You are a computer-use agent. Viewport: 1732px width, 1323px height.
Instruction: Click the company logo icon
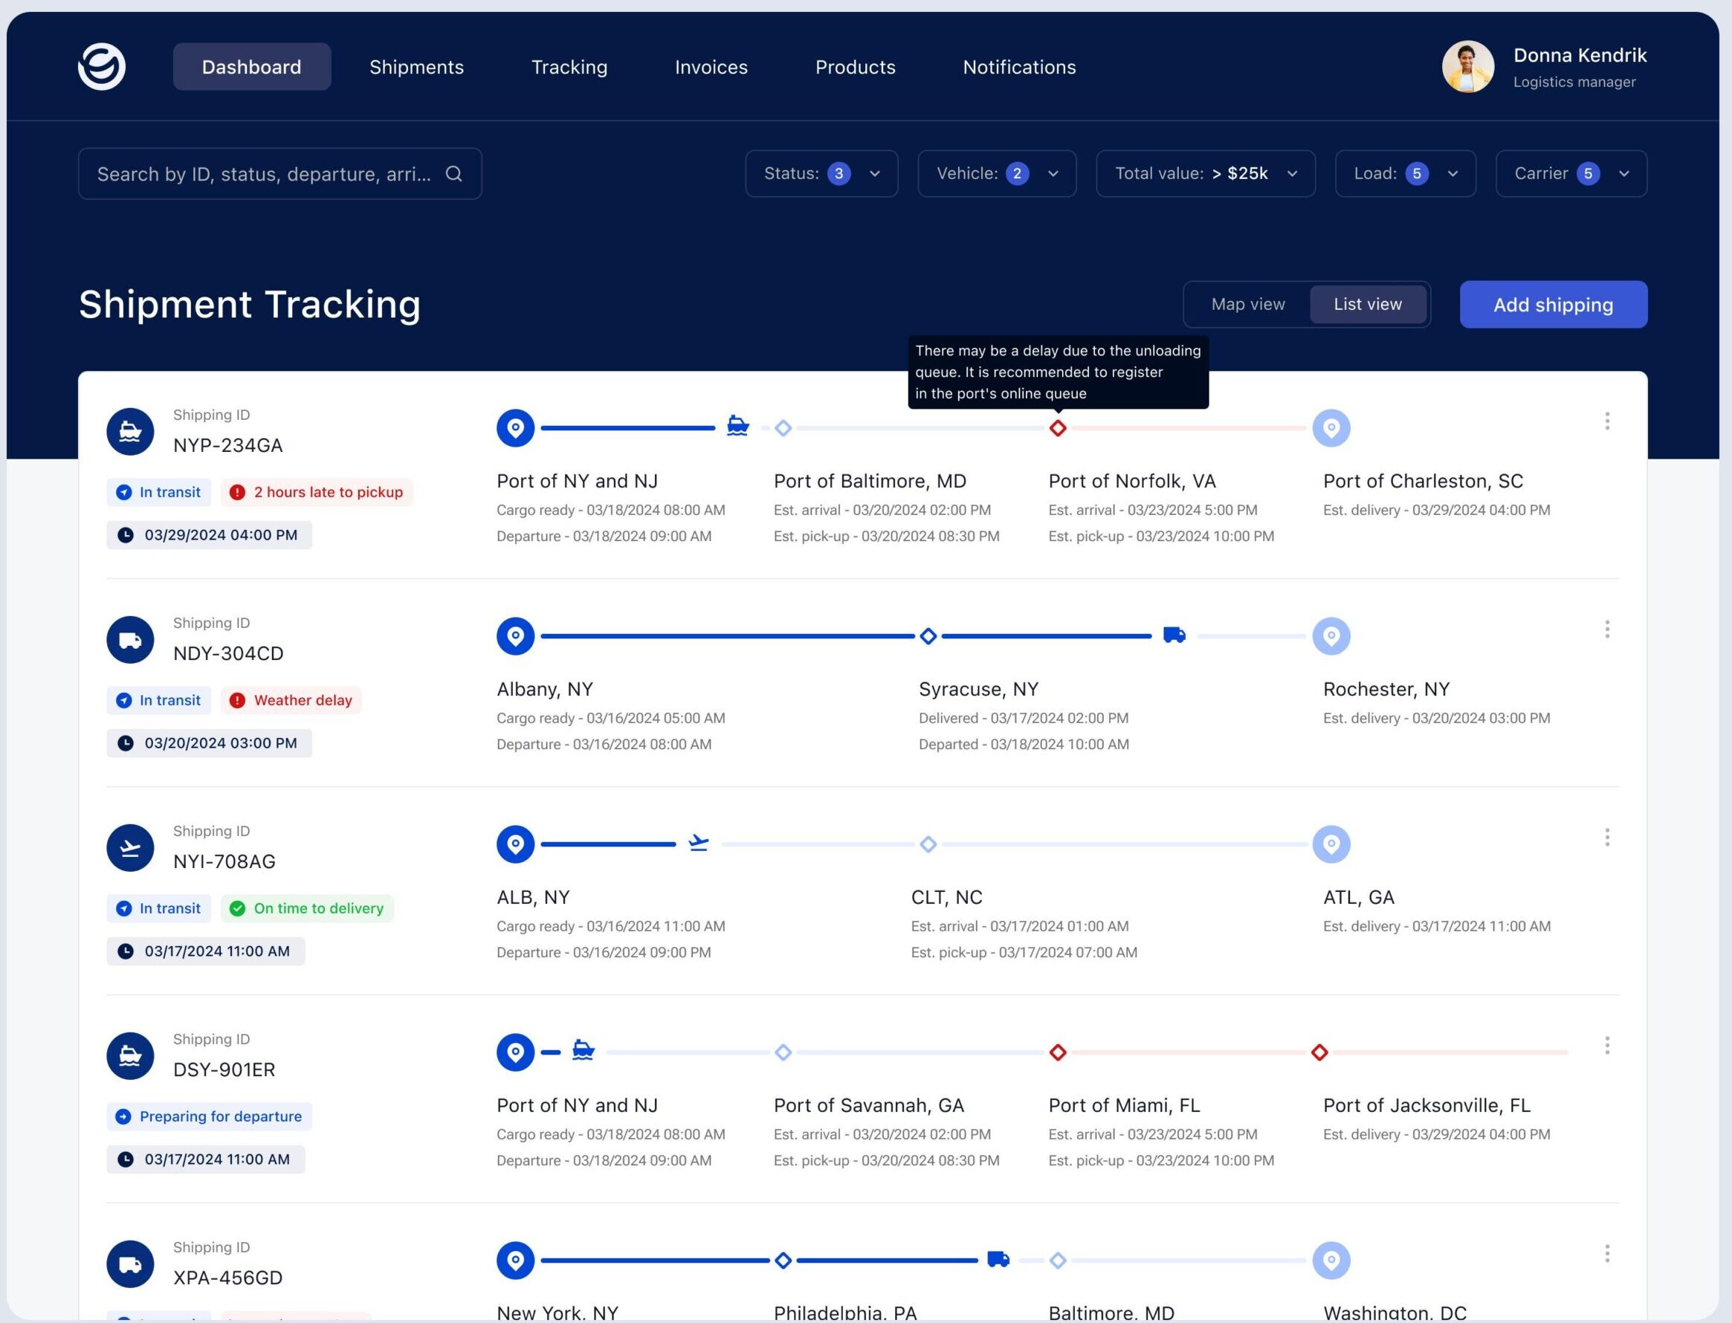click(102, 67)
